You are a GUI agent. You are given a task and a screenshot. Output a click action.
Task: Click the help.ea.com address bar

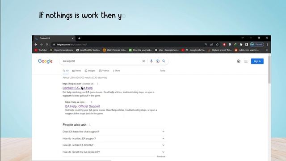pos(128,45)
